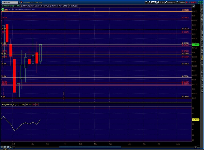The image size is (204, 150).
Task: Click the close value C: 1.0442
Action: click(63, 6)
